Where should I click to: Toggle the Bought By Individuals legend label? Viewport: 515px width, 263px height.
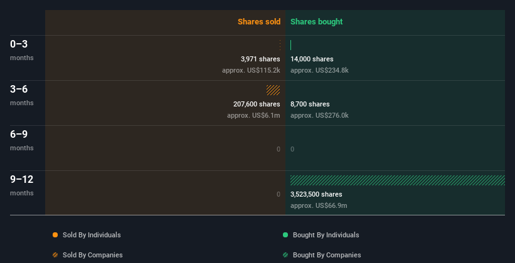[326, 235]
